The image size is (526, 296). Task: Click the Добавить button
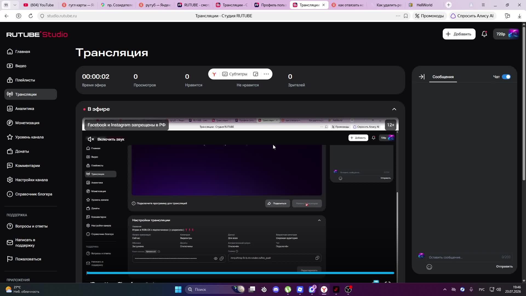tap(459, 34)
